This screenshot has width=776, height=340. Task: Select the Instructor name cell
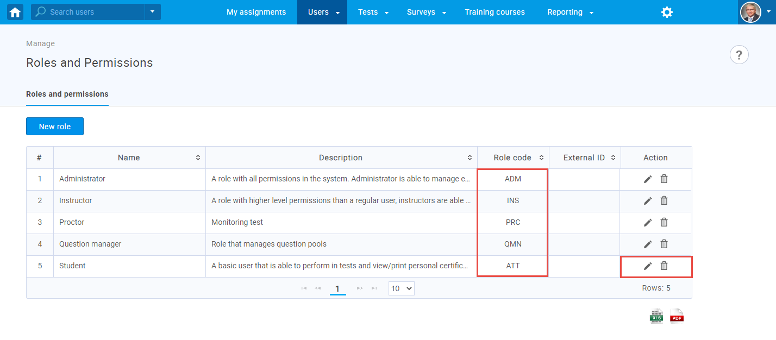point(129,201)
